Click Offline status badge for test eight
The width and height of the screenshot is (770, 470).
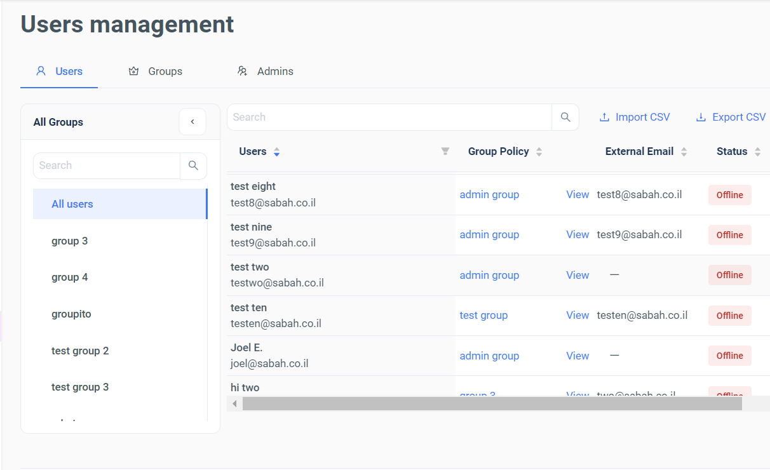click(x=730, y=195)
